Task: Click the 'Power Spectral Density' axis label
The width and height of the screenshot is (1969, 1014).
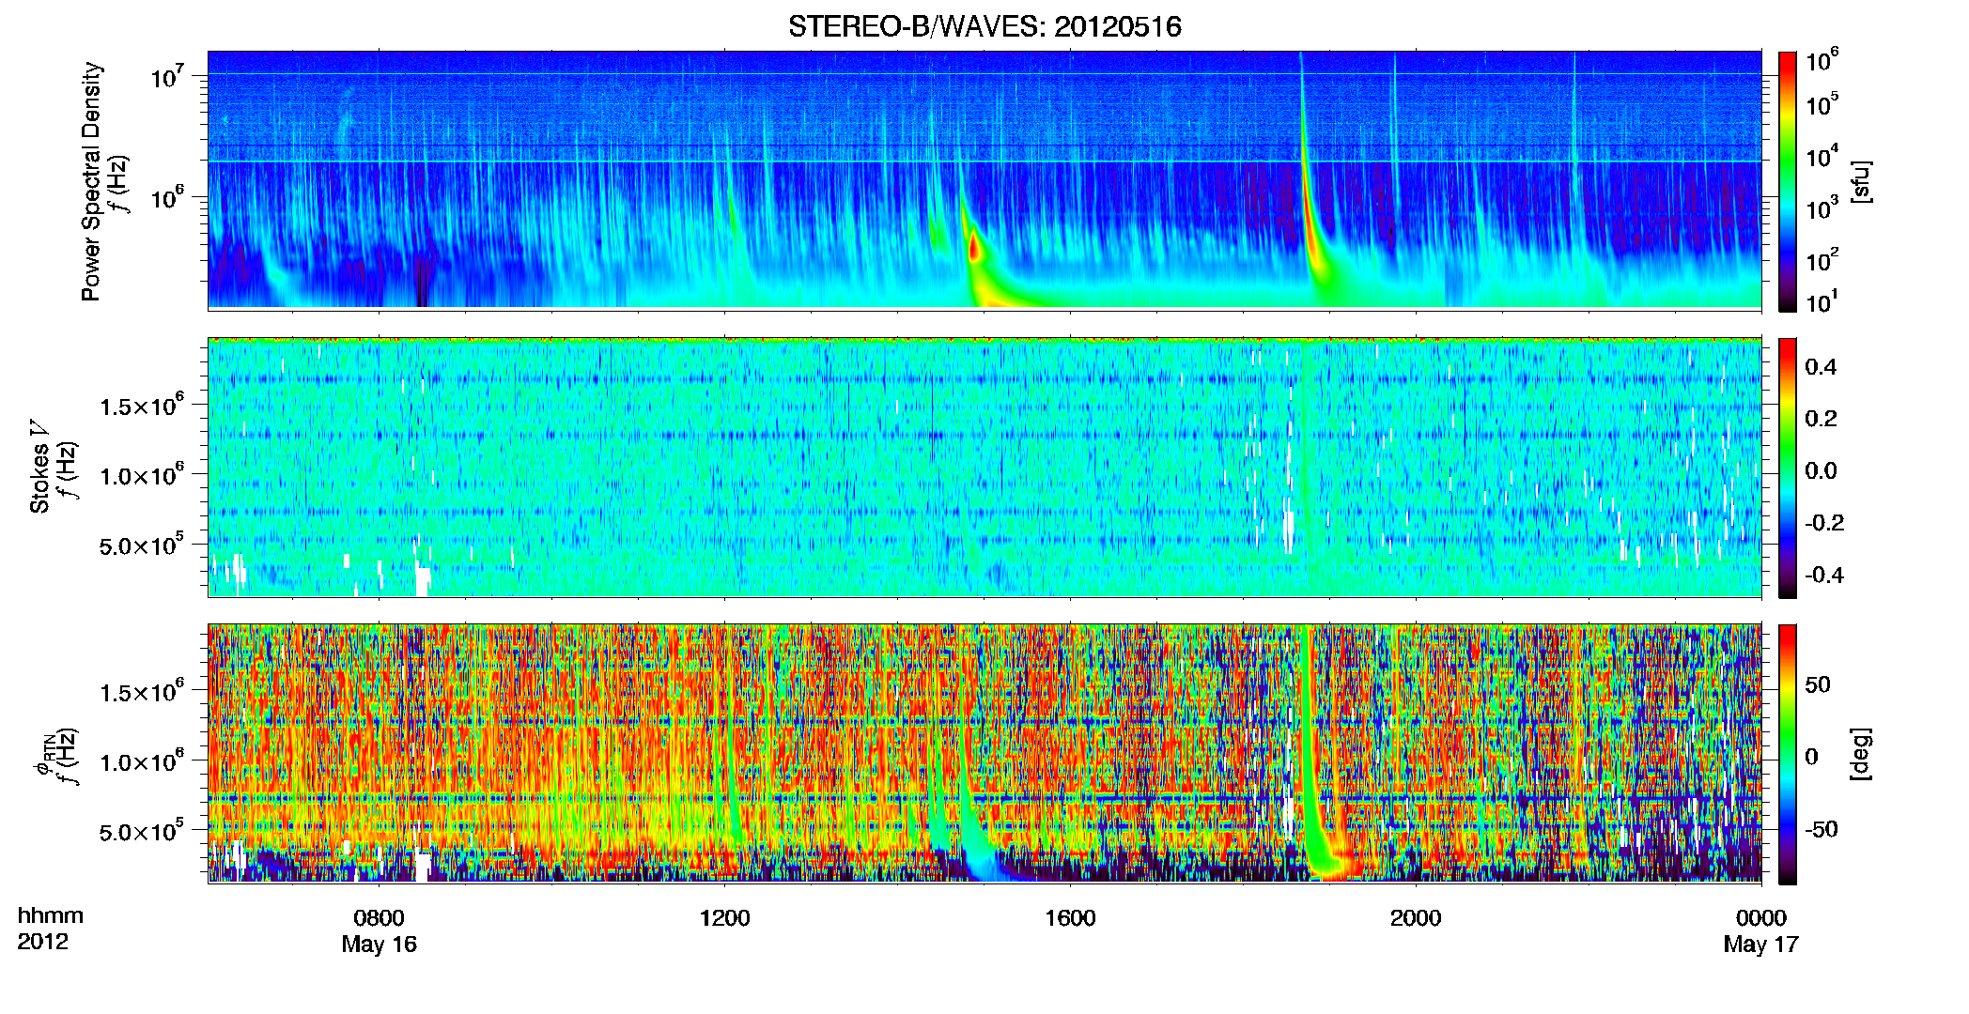Action: point(91,181)
